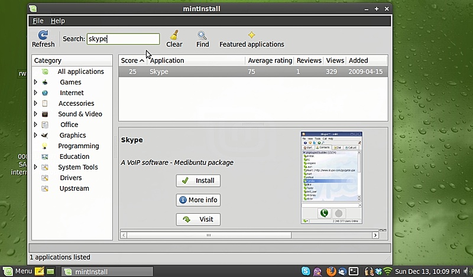The image size is (473, 277).
Task: Sort by Reviews column header
Action: 309,60
